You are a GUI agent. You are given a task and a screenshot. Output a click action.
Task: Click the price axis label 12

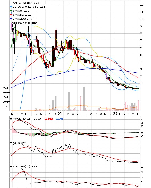tap(142, 5)
